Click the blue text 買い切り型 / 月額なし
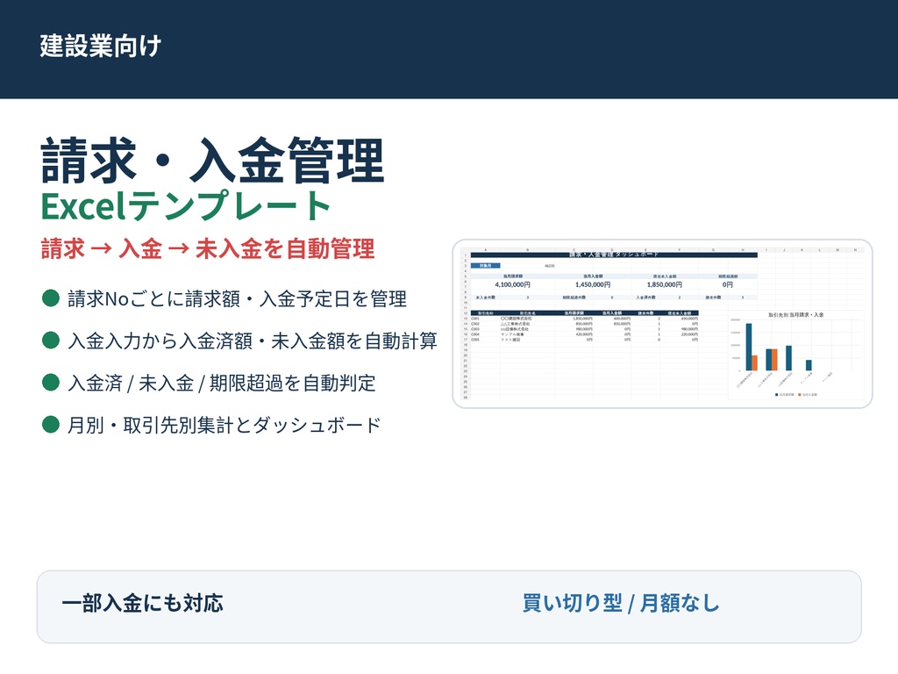The width and height of the screenshot is (898, 674). pyautogui.click(x=621, y=603)
